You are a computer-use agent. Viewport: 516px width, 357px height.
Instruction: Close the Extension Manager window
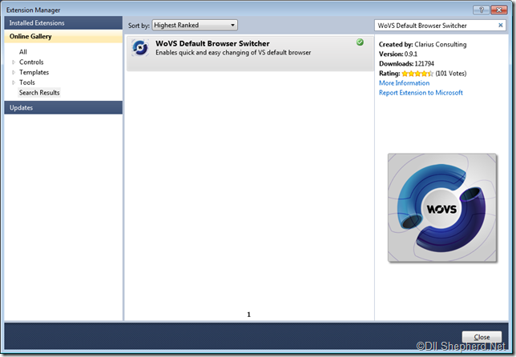point(499,10)
